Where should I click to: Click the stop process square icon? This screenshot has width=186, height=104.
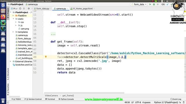coord(158,4)
